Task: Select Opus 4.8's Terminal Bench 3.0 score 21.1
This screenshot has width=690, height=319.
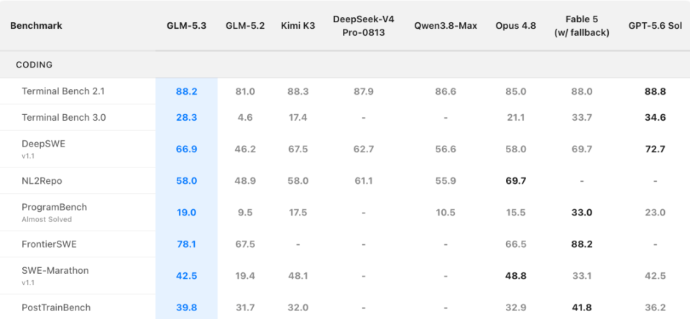Action: 516,118
